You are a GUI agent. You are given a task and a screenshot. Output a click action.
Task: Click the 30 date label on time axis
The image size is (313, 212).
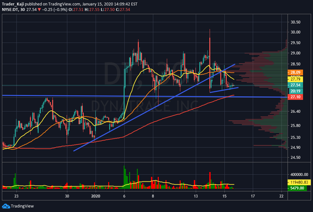coord(67,196)
